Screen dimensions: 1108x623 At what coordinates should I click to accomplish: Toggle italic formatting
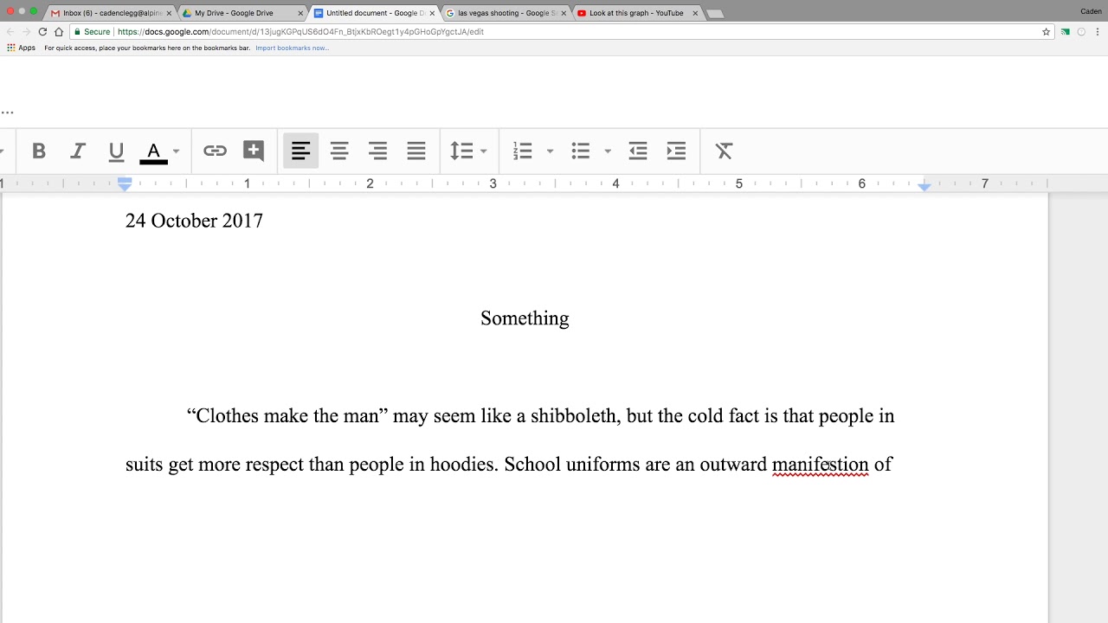coord(78,151)
